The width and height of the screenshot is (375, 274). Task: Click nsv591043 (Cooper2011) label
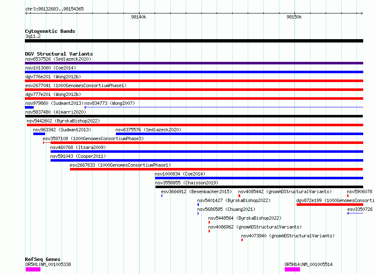78,156
